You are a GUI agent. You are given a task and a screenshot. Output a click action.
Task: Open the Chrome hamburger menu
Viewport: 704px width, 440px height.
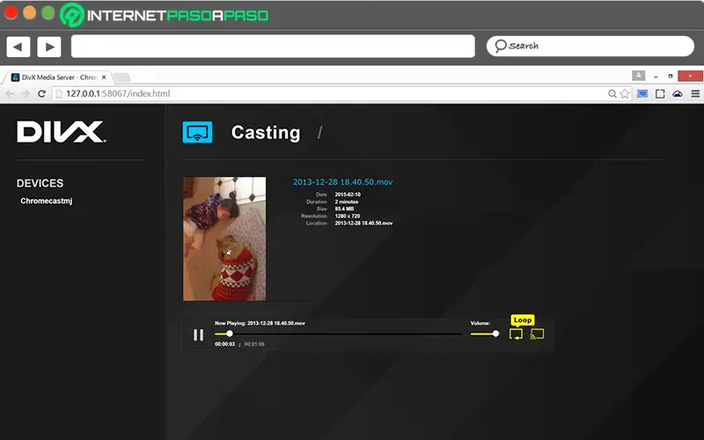click(x=695, y=93)
